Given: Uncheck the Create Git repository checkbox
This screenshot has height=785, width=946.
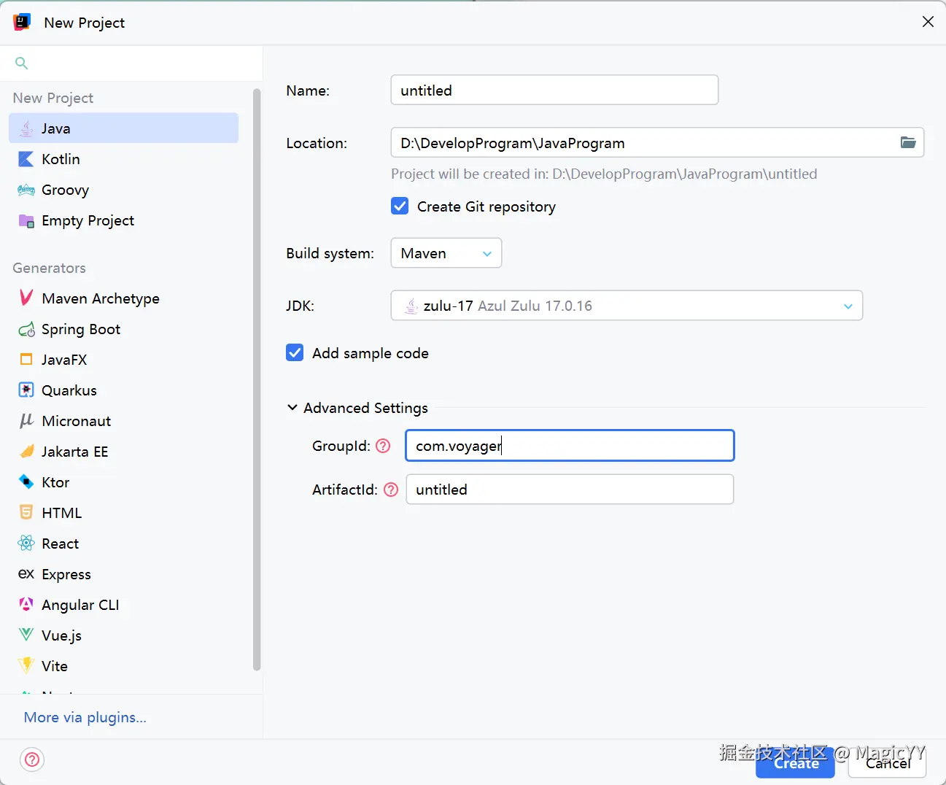Looking at the screenshot, I should point(400,206).
